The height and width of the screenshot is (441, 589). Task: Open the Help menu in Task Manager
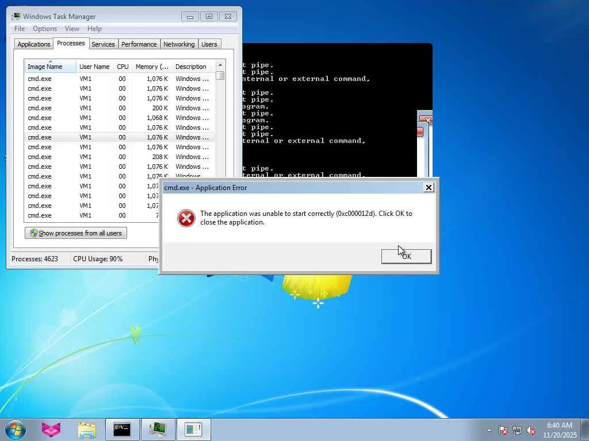coord(94,29)
